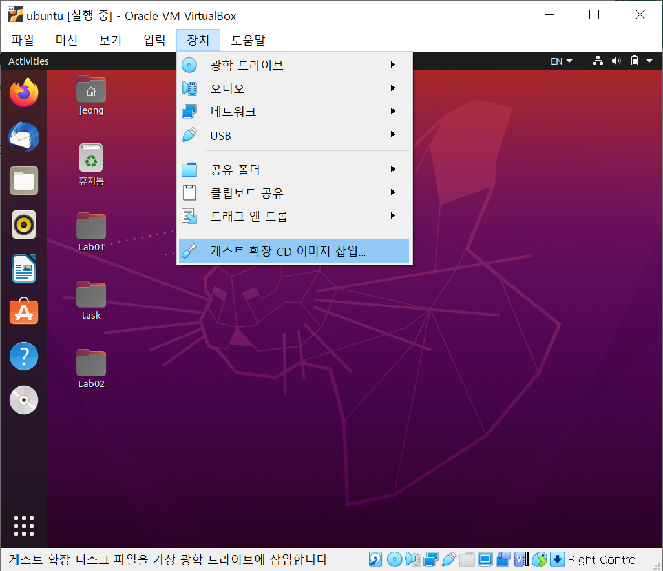
Task: Open Ubuntu Activities overview
Action: (x=28, y=61)
